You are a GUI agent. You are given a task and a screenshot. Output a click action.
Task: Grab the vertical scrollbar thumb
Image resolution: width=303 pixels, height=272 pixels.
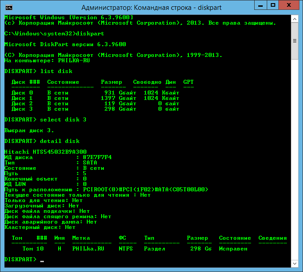[x=294, y=41]
